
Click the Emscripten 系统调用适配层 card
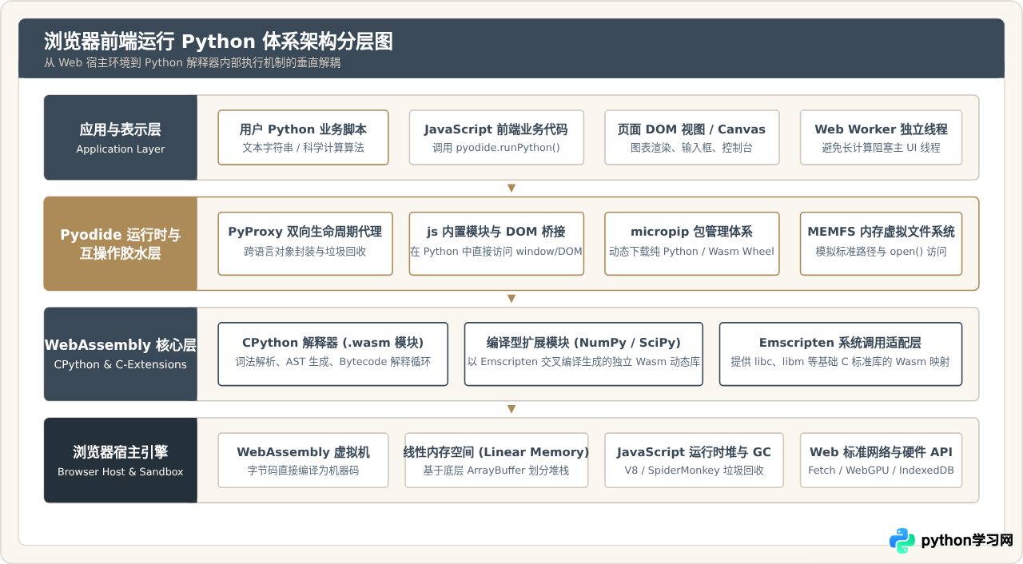click(x=841, y=354)
